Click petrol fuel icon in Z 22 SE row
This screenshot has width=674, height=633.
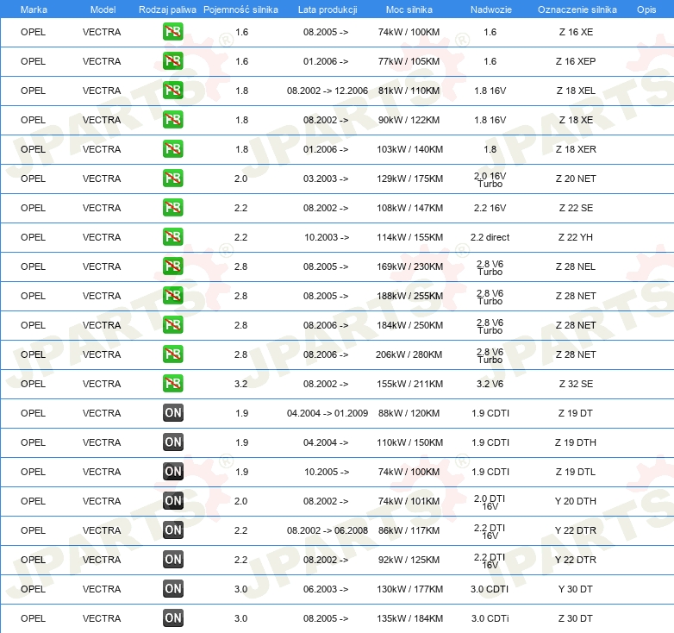click(x=172, y=208)
